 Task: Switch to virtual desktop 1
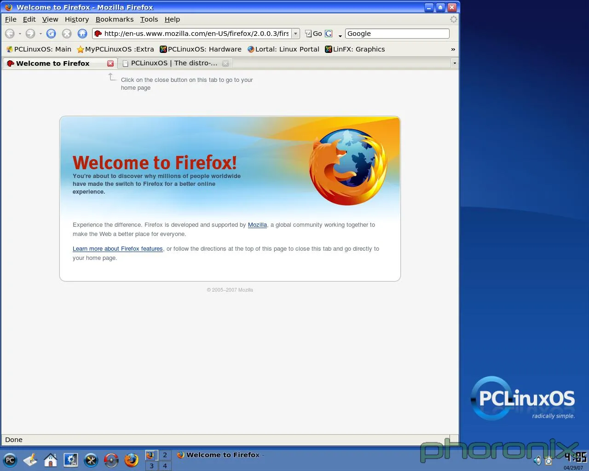click(x=151, y=455)
